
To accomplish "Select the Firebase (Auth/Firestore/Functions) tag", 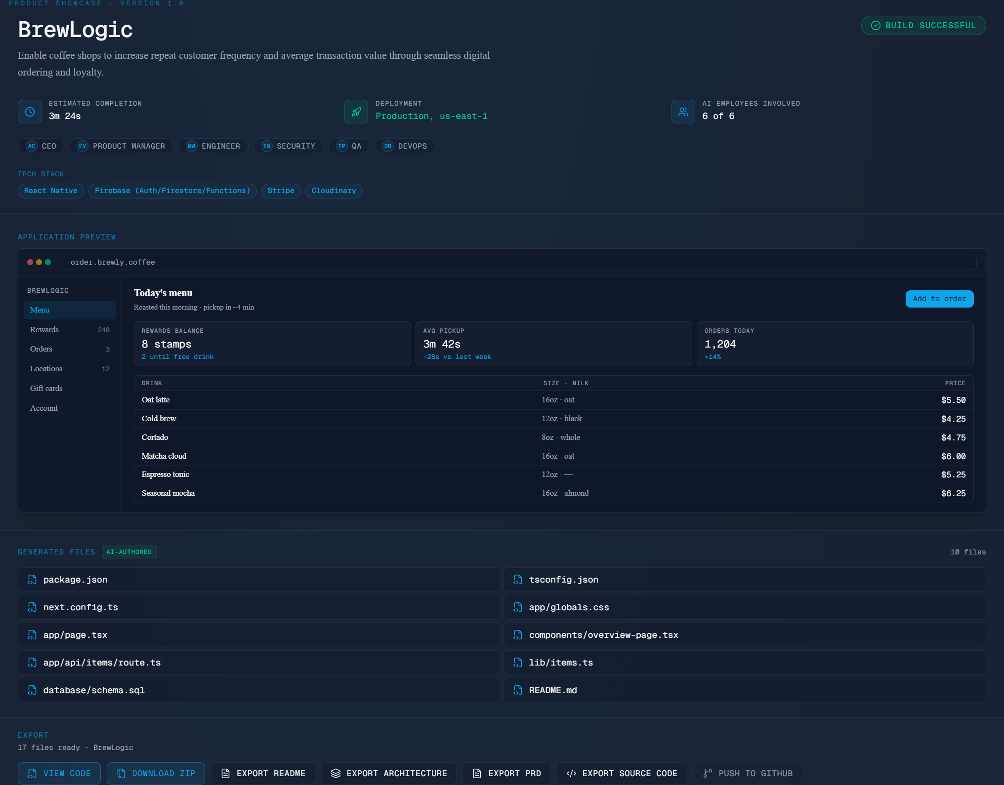I will click(172, 191).
